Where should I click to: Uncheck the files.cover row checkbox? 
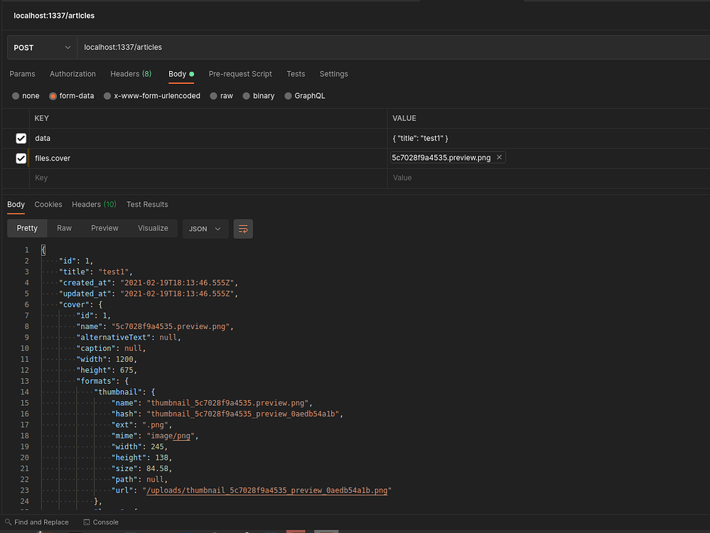pyautogui.click(x=21, y=158)
